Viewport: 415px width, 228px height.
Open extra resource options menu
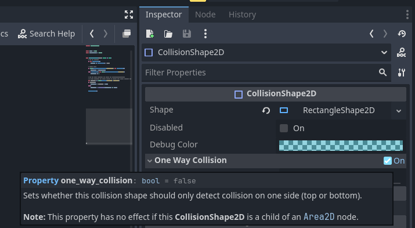tap(205, 34)
